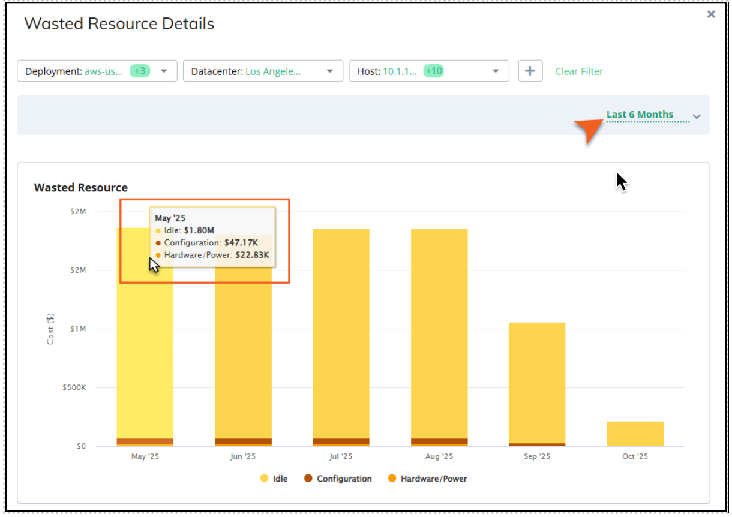The image size is (732, 517).
Task: Close the Wasted Resource Details dialog
Action: coord(711,14)
